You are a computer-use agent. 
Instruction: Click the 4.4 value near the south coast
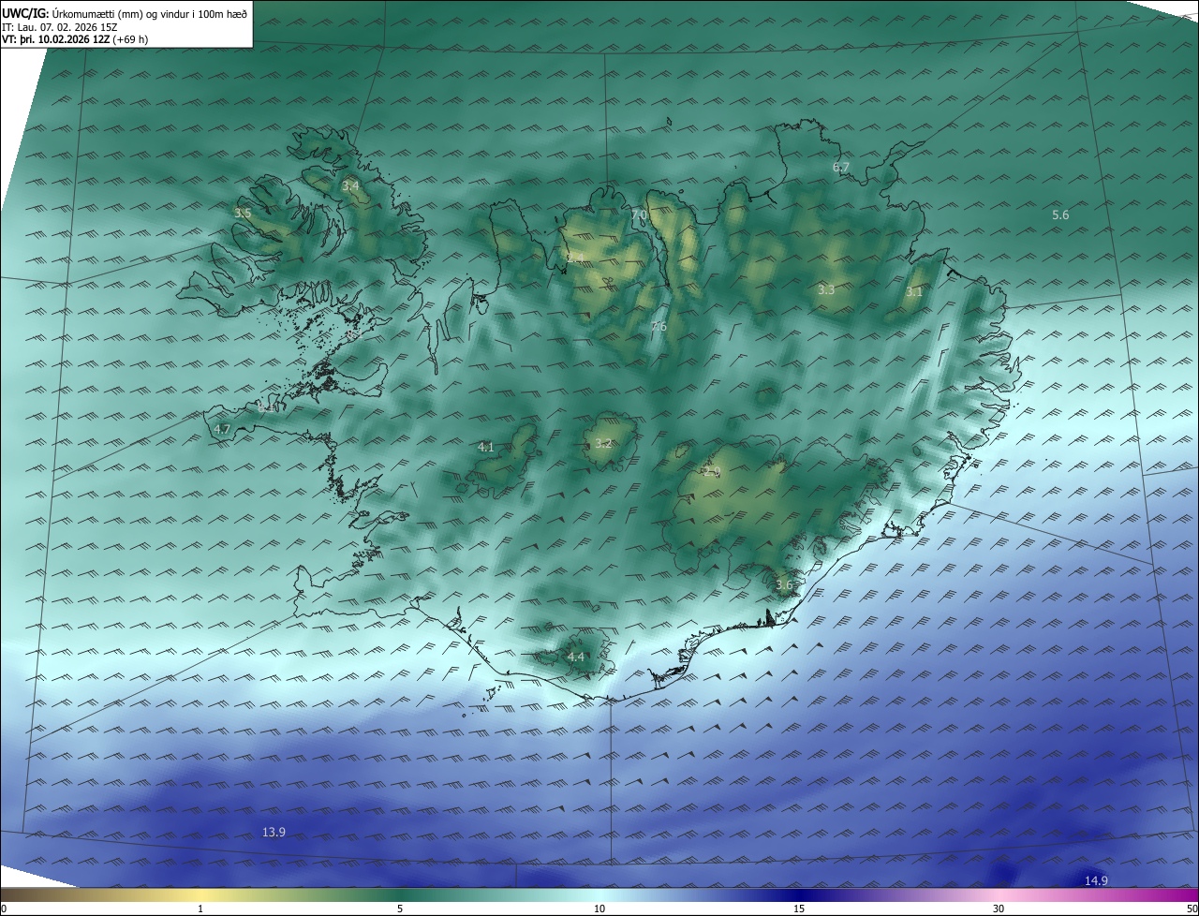(575, 657)
